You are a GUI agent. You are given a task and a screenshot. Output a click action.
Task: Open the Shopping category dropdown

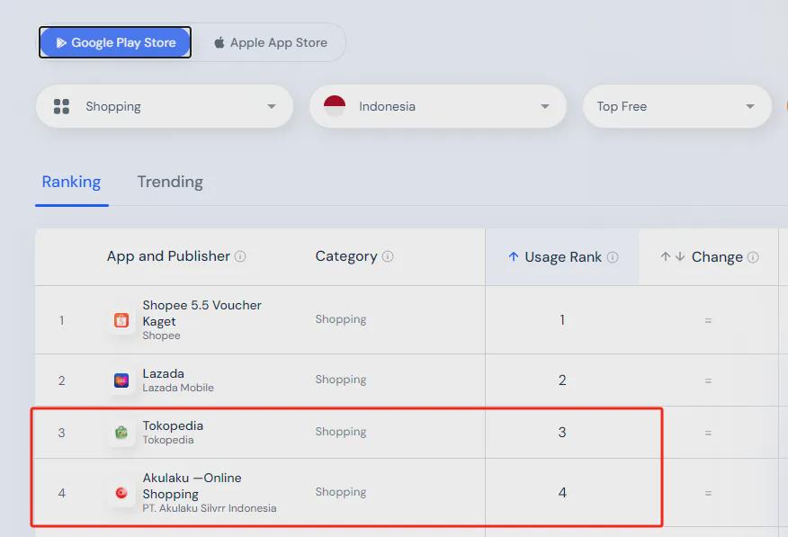(165, 106)
